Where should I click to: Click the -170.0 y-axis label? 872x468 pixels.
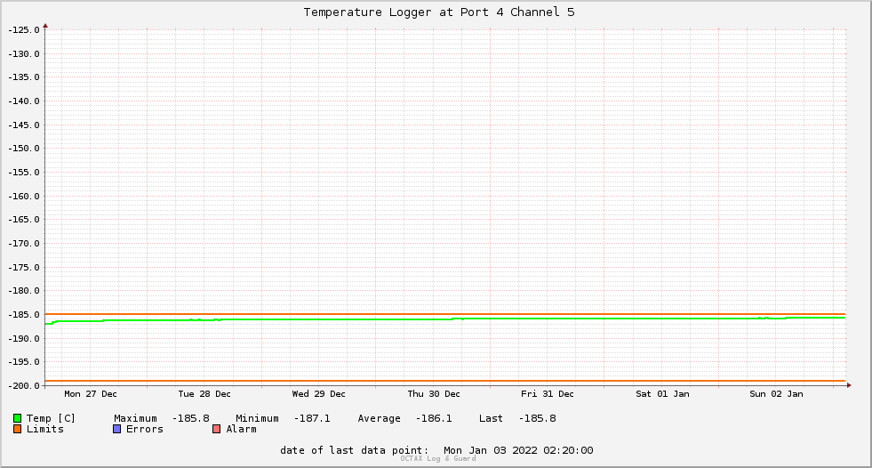click(x=24, y=244)
